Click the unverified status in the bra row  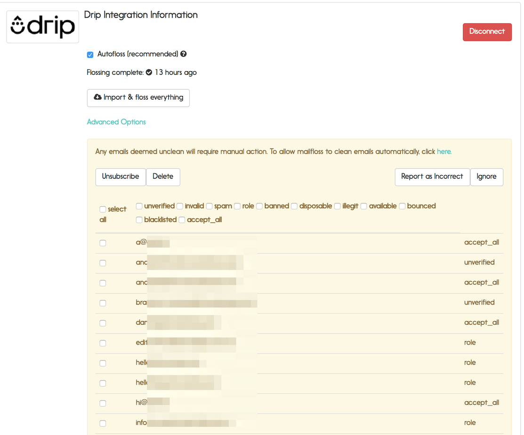[x=479, y=302]
